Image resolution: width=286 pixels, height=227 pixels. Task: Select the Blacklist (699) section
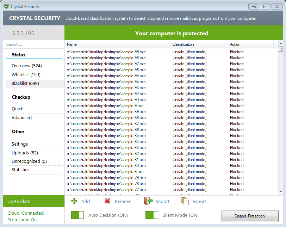click(x=35, y=84)
